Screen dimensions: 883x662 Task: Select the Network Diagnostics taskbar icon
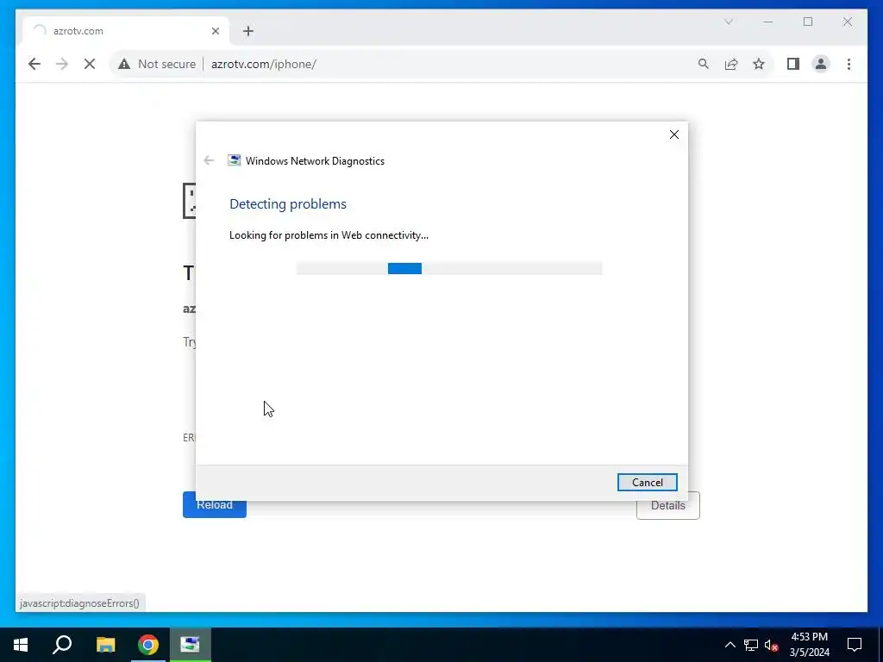(x=191, y=645)
